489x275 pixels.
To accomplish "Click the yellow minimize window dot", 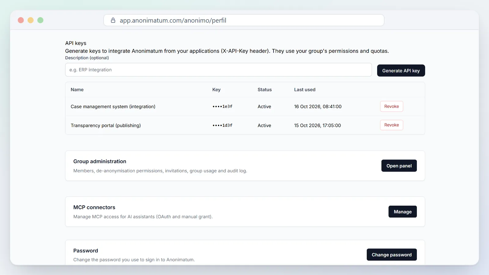I will tap(31, 20).
